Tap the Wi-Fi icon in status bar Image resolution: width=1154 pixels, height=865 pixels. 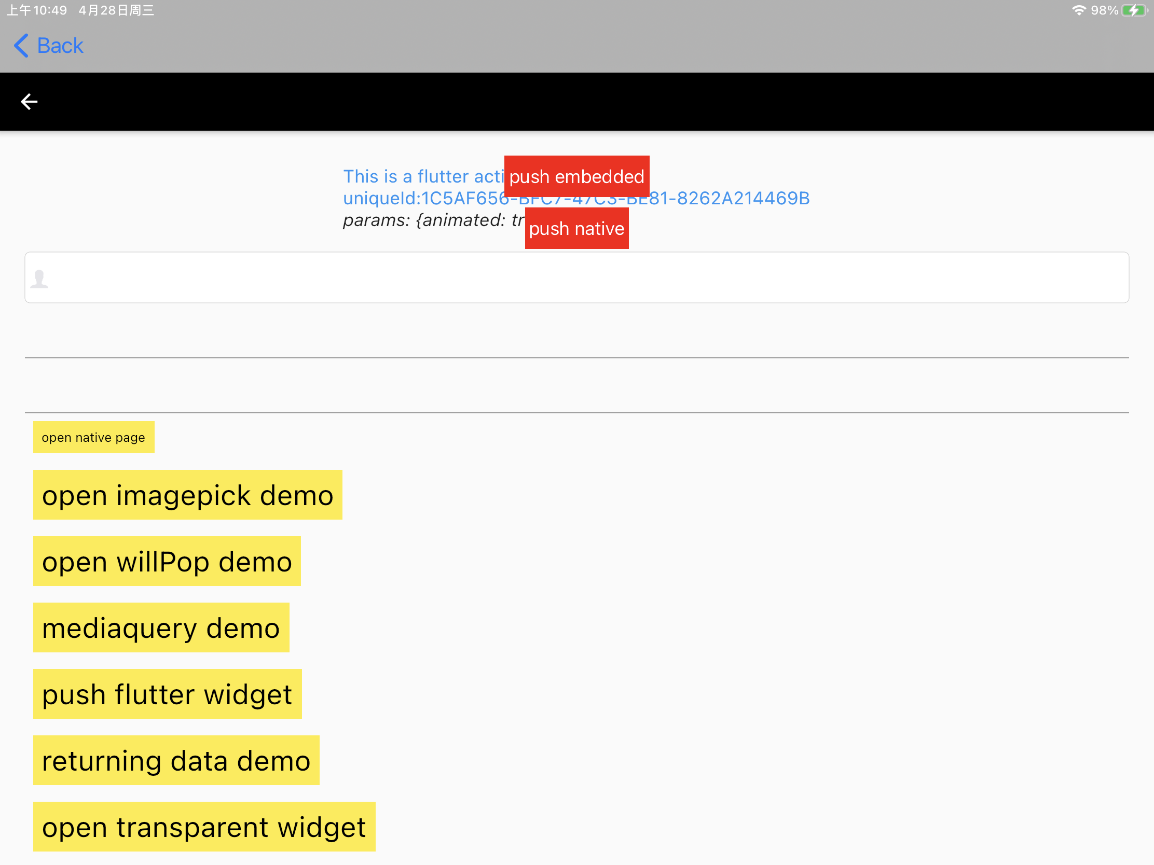point(1079,10)
